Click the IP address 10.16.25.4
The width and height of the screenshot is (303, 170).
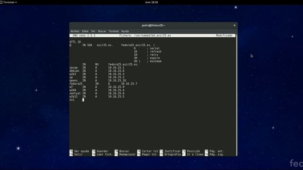pyautogui.click(x=116, y=90)
